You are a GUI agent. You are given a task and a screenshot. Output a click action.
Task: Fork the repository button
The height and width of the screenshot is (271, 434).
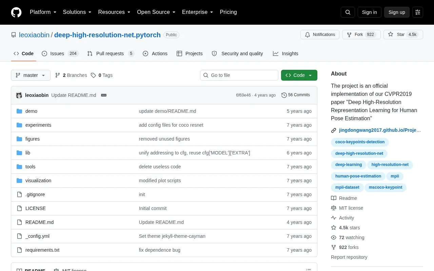pyautogui.click(x=361, y=35)
